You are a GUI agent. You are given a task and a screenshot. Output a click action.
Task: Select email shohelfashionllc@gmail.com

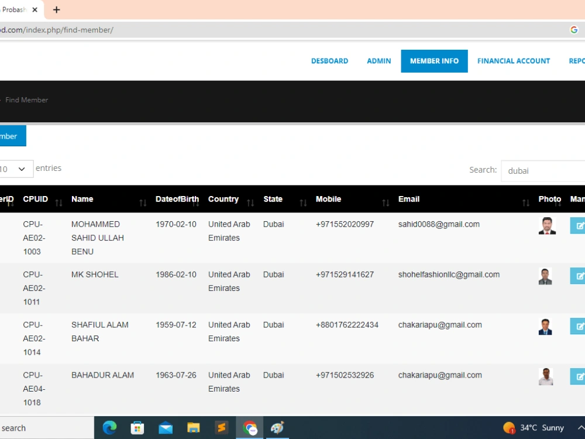coord(449,275)
